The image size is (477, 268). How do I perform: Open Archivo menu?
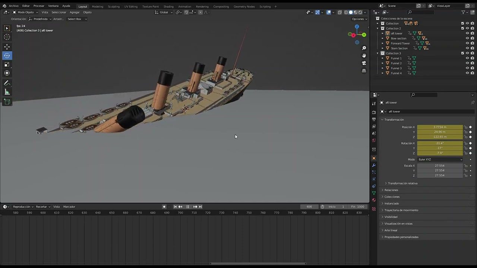(x=14, y=6)
